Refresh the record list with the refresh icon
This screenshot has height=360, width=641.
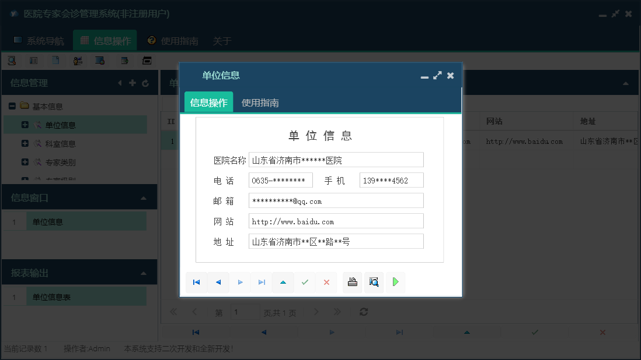pos(363,312)
